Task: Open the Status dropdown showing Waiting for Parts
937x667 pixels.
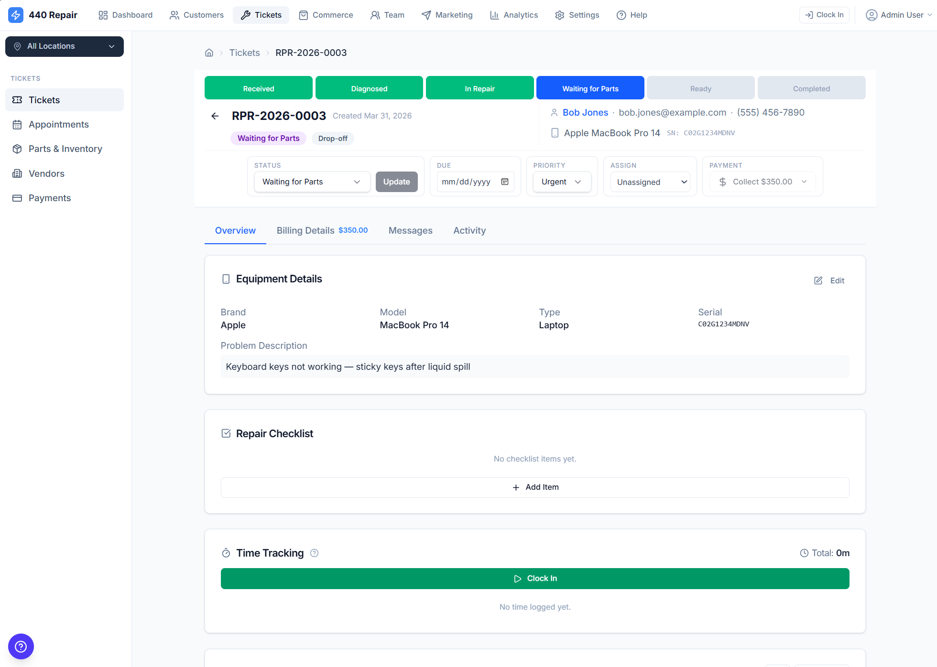Action: tap(311, 182)
